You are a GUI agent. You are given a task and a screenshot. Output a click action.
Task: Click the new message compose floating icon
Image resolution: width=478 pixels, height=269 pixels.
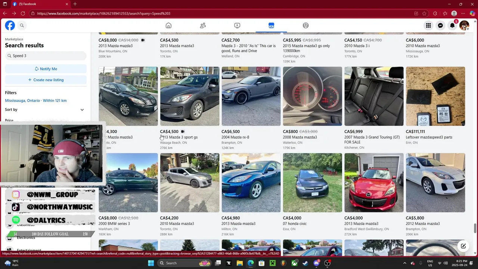coord(463,246)
